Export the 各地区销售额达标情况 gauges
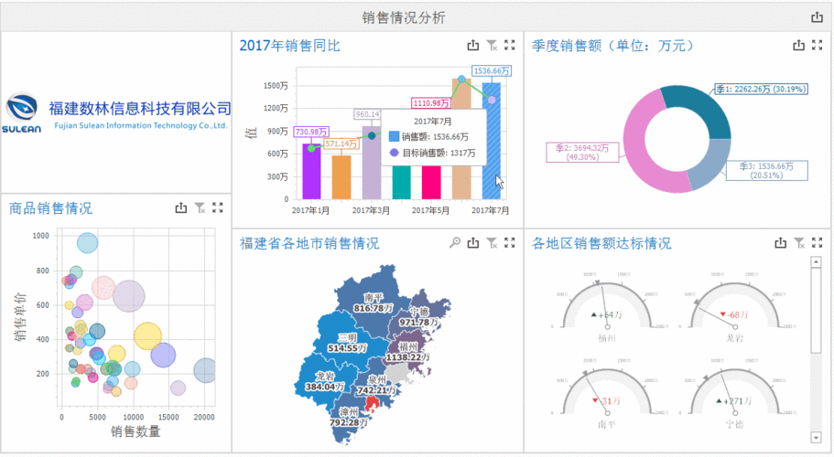Image resolution: width=834 pixels, height=457 pixels. [780, 242]
